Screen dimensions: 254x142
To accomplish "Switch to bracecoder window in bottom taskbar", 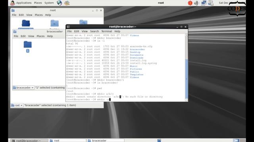I will 106,140.
